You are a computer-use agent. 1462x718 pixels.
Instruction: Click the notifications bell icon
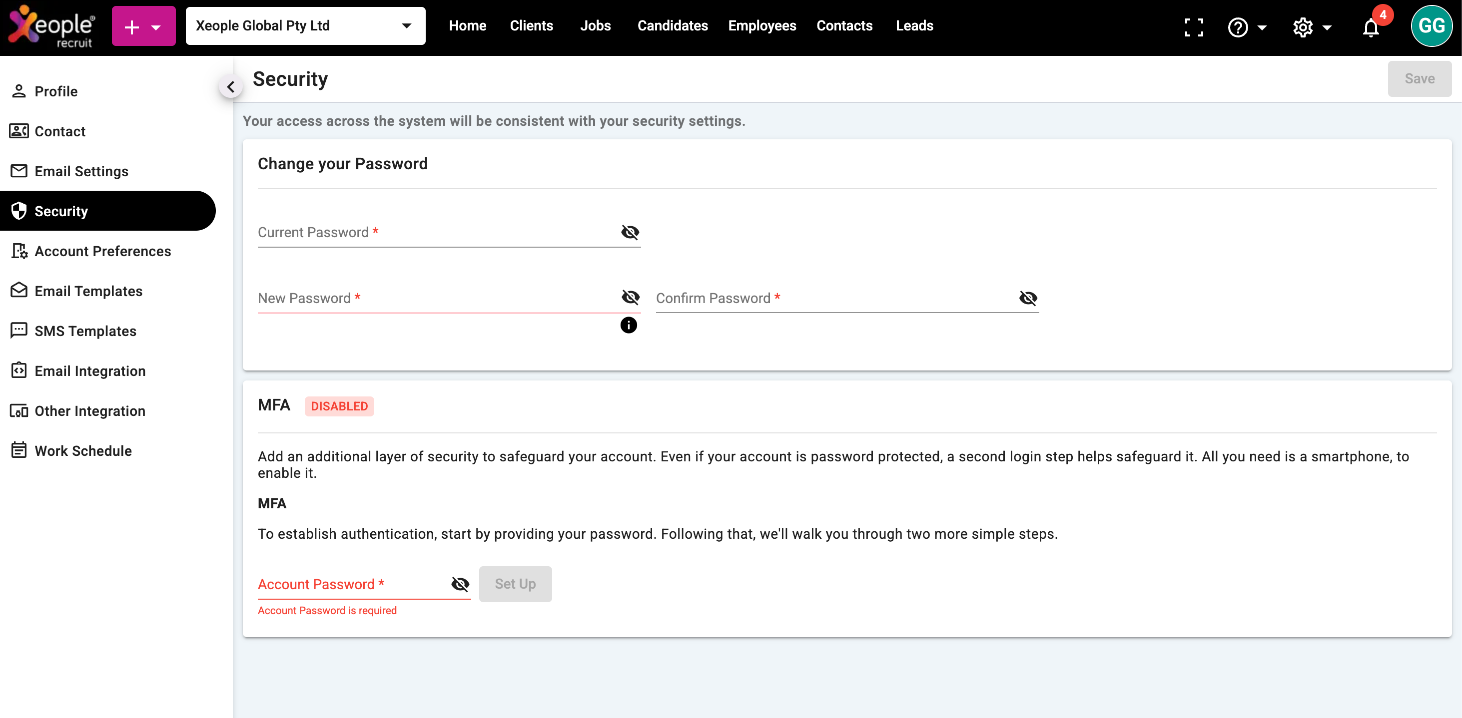point(1370,27)
